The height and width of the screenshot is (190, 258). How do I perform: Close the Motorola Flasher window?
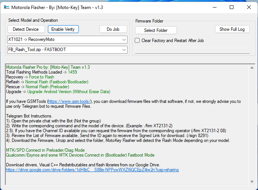[249, 7]
